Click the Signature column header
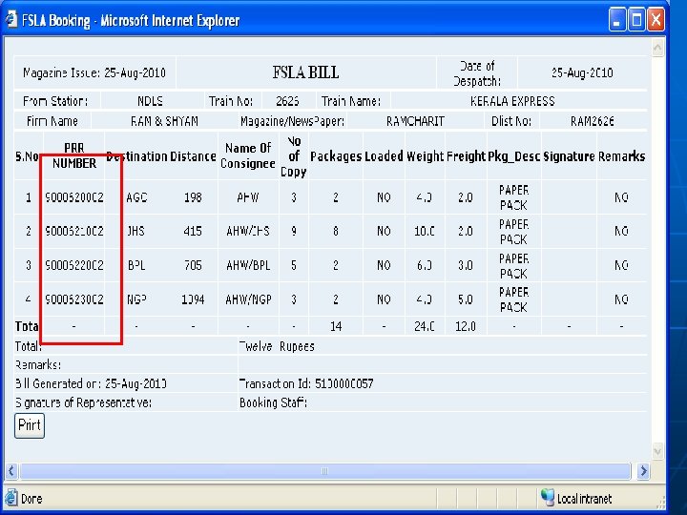687x515 pixels. pyautogui.click(x=569, y=155)
